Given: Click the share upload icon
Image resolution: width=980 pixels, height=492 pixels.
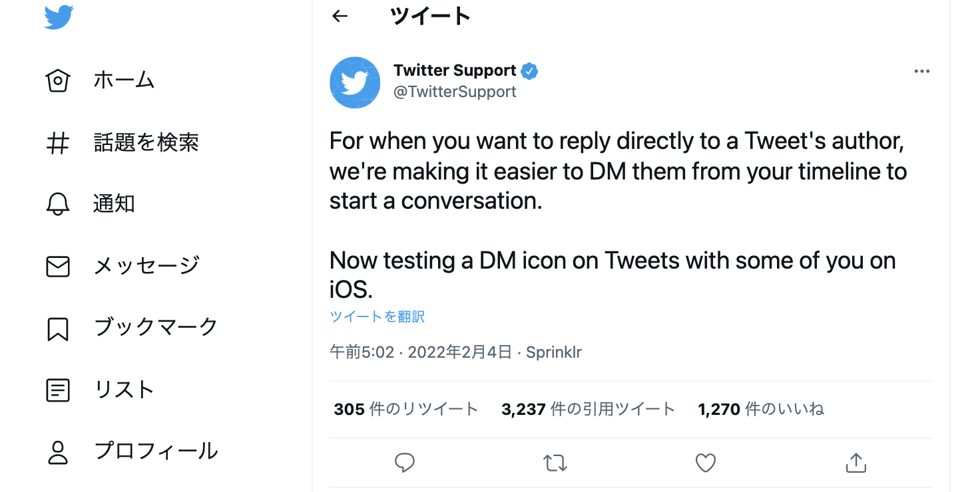Looking at the screenshot, I should coord(856,463).
